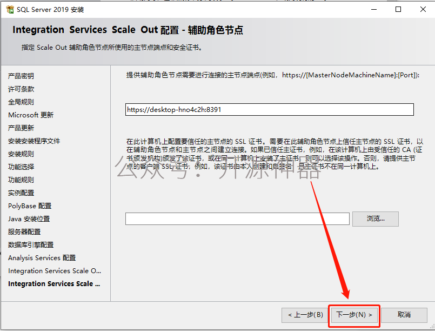Image resolution: width=435 pixels, height=331 pixels.
Task: Select 服务器配置 step in sidebar
Action: 24,232
